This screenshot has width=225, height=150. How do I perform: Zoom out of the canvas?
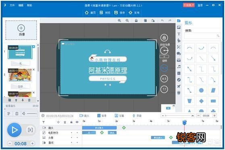[x=127, y=21]
